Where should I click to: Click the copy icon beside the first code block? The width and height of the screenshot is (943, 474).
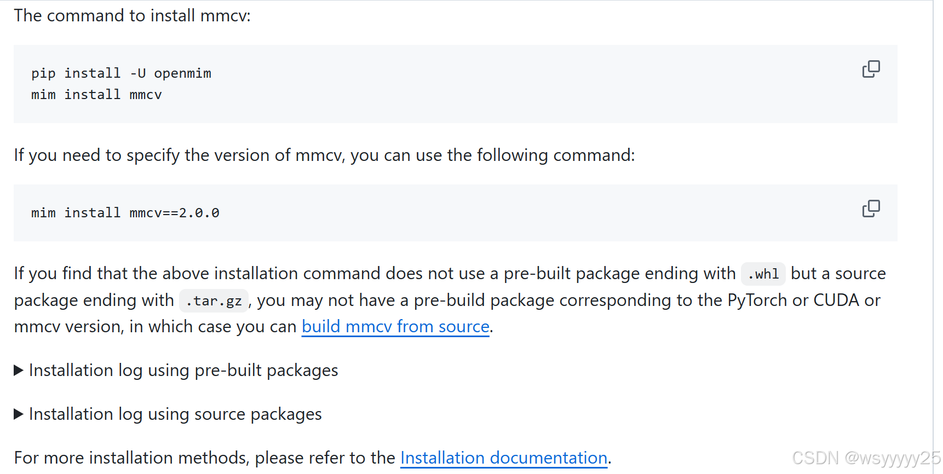tap(871, 68)
